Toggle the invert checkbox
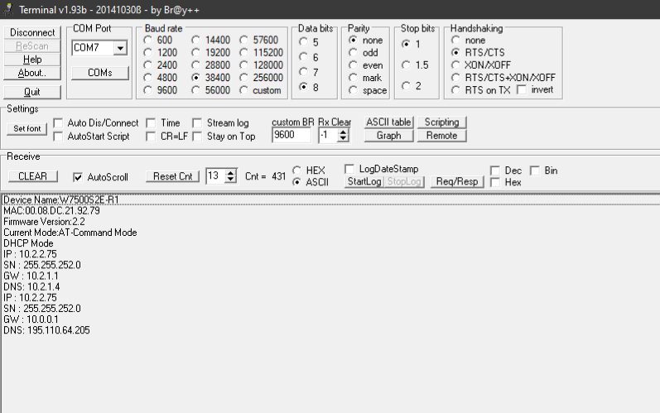The image size is (660, 413). (522, 89)
